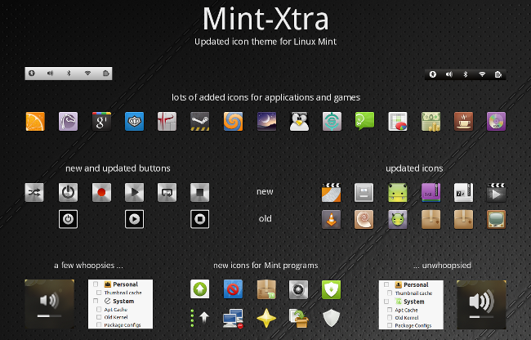Check Thumbnail cache in the whoopsies list
This screenshot has width=531, height=340.
click(x=99, y=293)
